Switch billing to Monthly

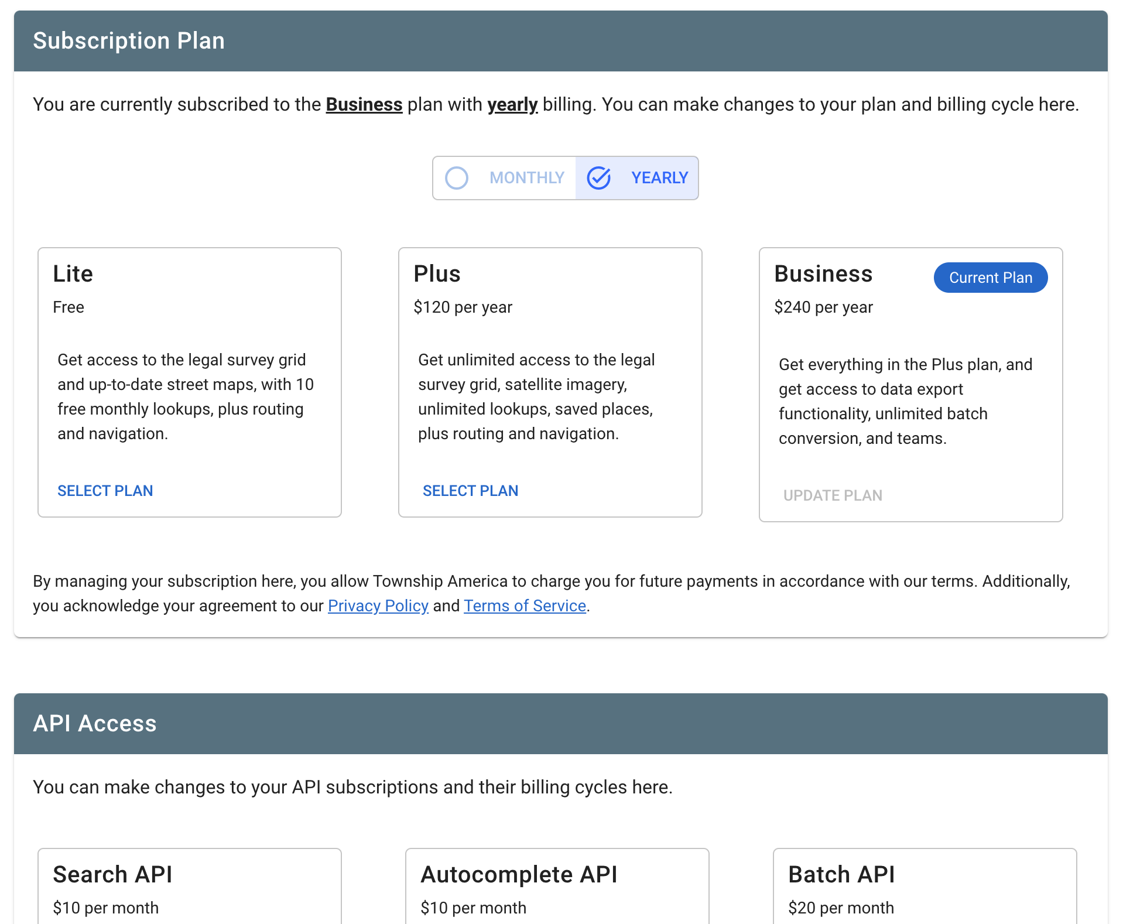click(505, 178)
